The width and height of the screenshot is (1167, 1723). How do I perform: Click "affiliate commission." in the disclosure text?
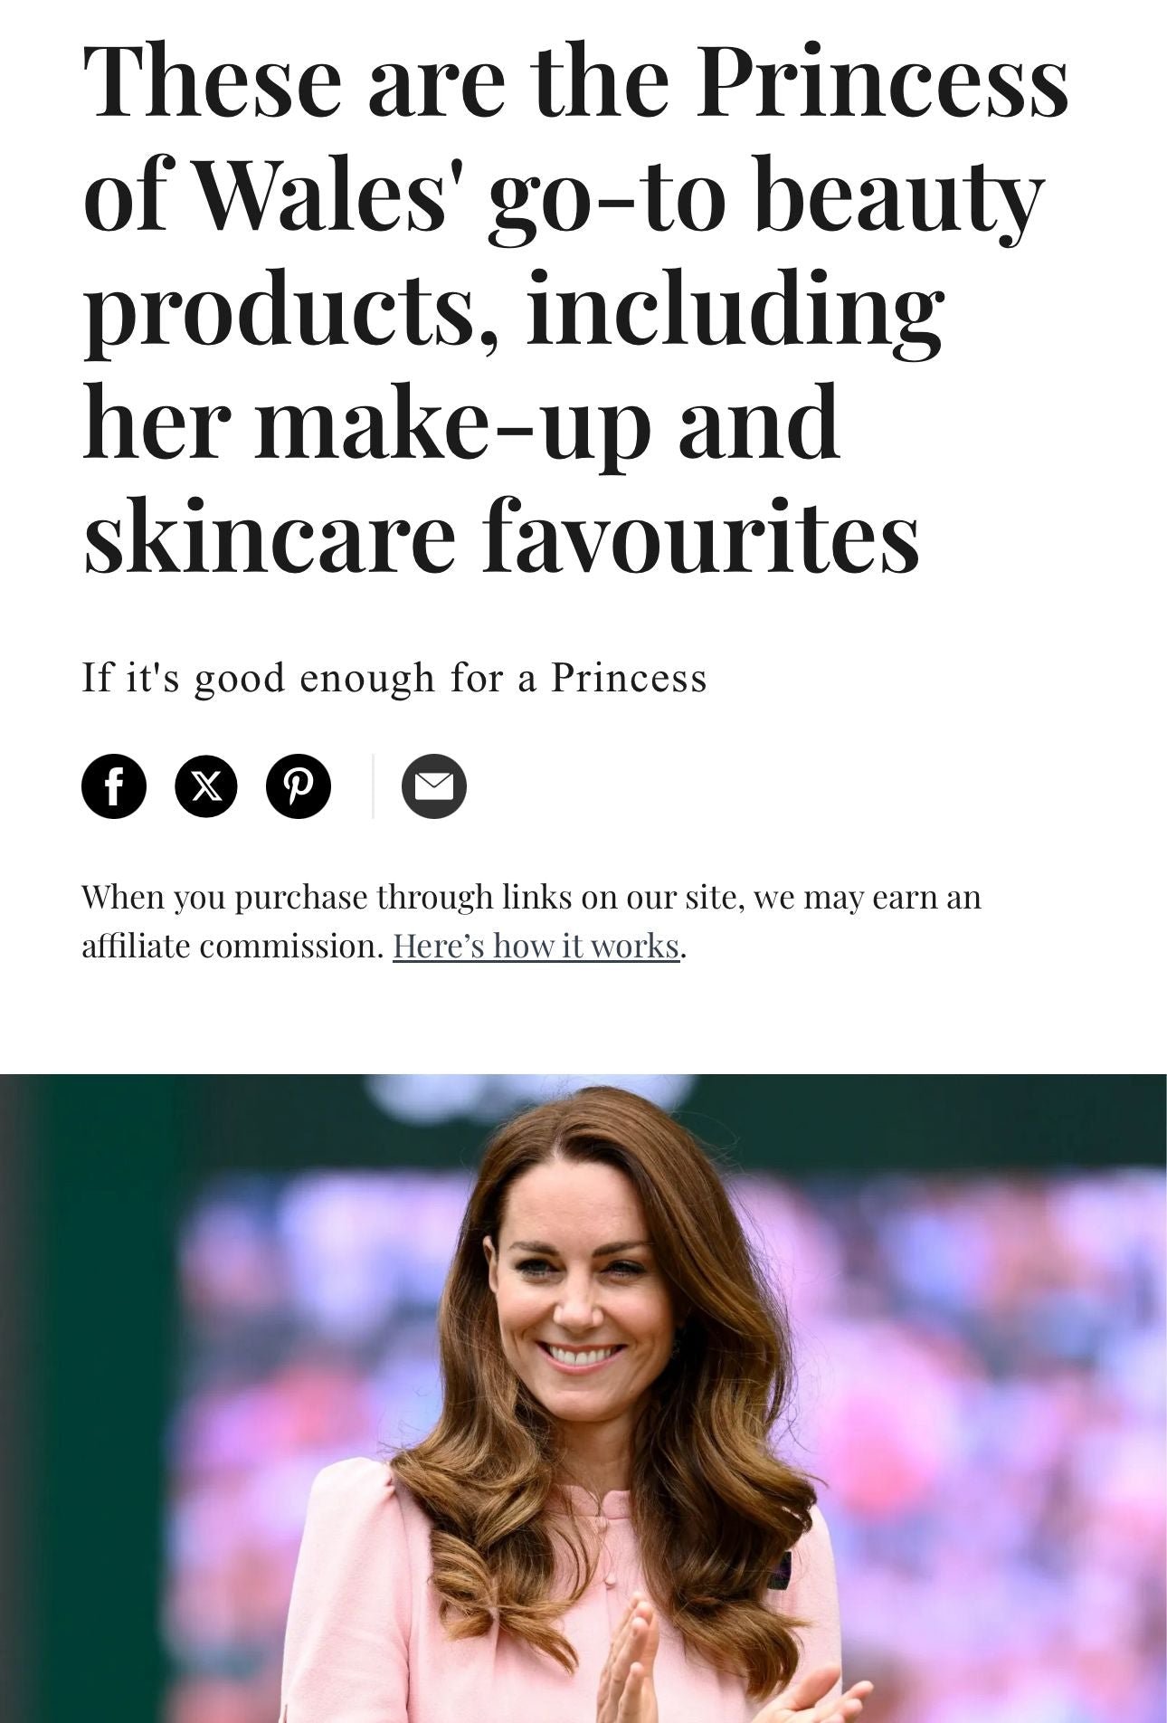point(233,946)
